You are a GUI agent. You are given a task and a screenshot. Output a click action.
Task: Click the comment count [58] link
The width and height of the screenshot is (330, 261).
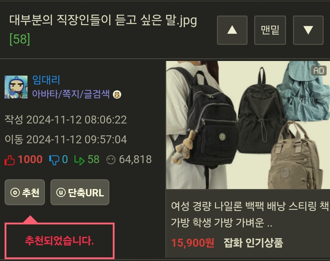coord(20,39)
